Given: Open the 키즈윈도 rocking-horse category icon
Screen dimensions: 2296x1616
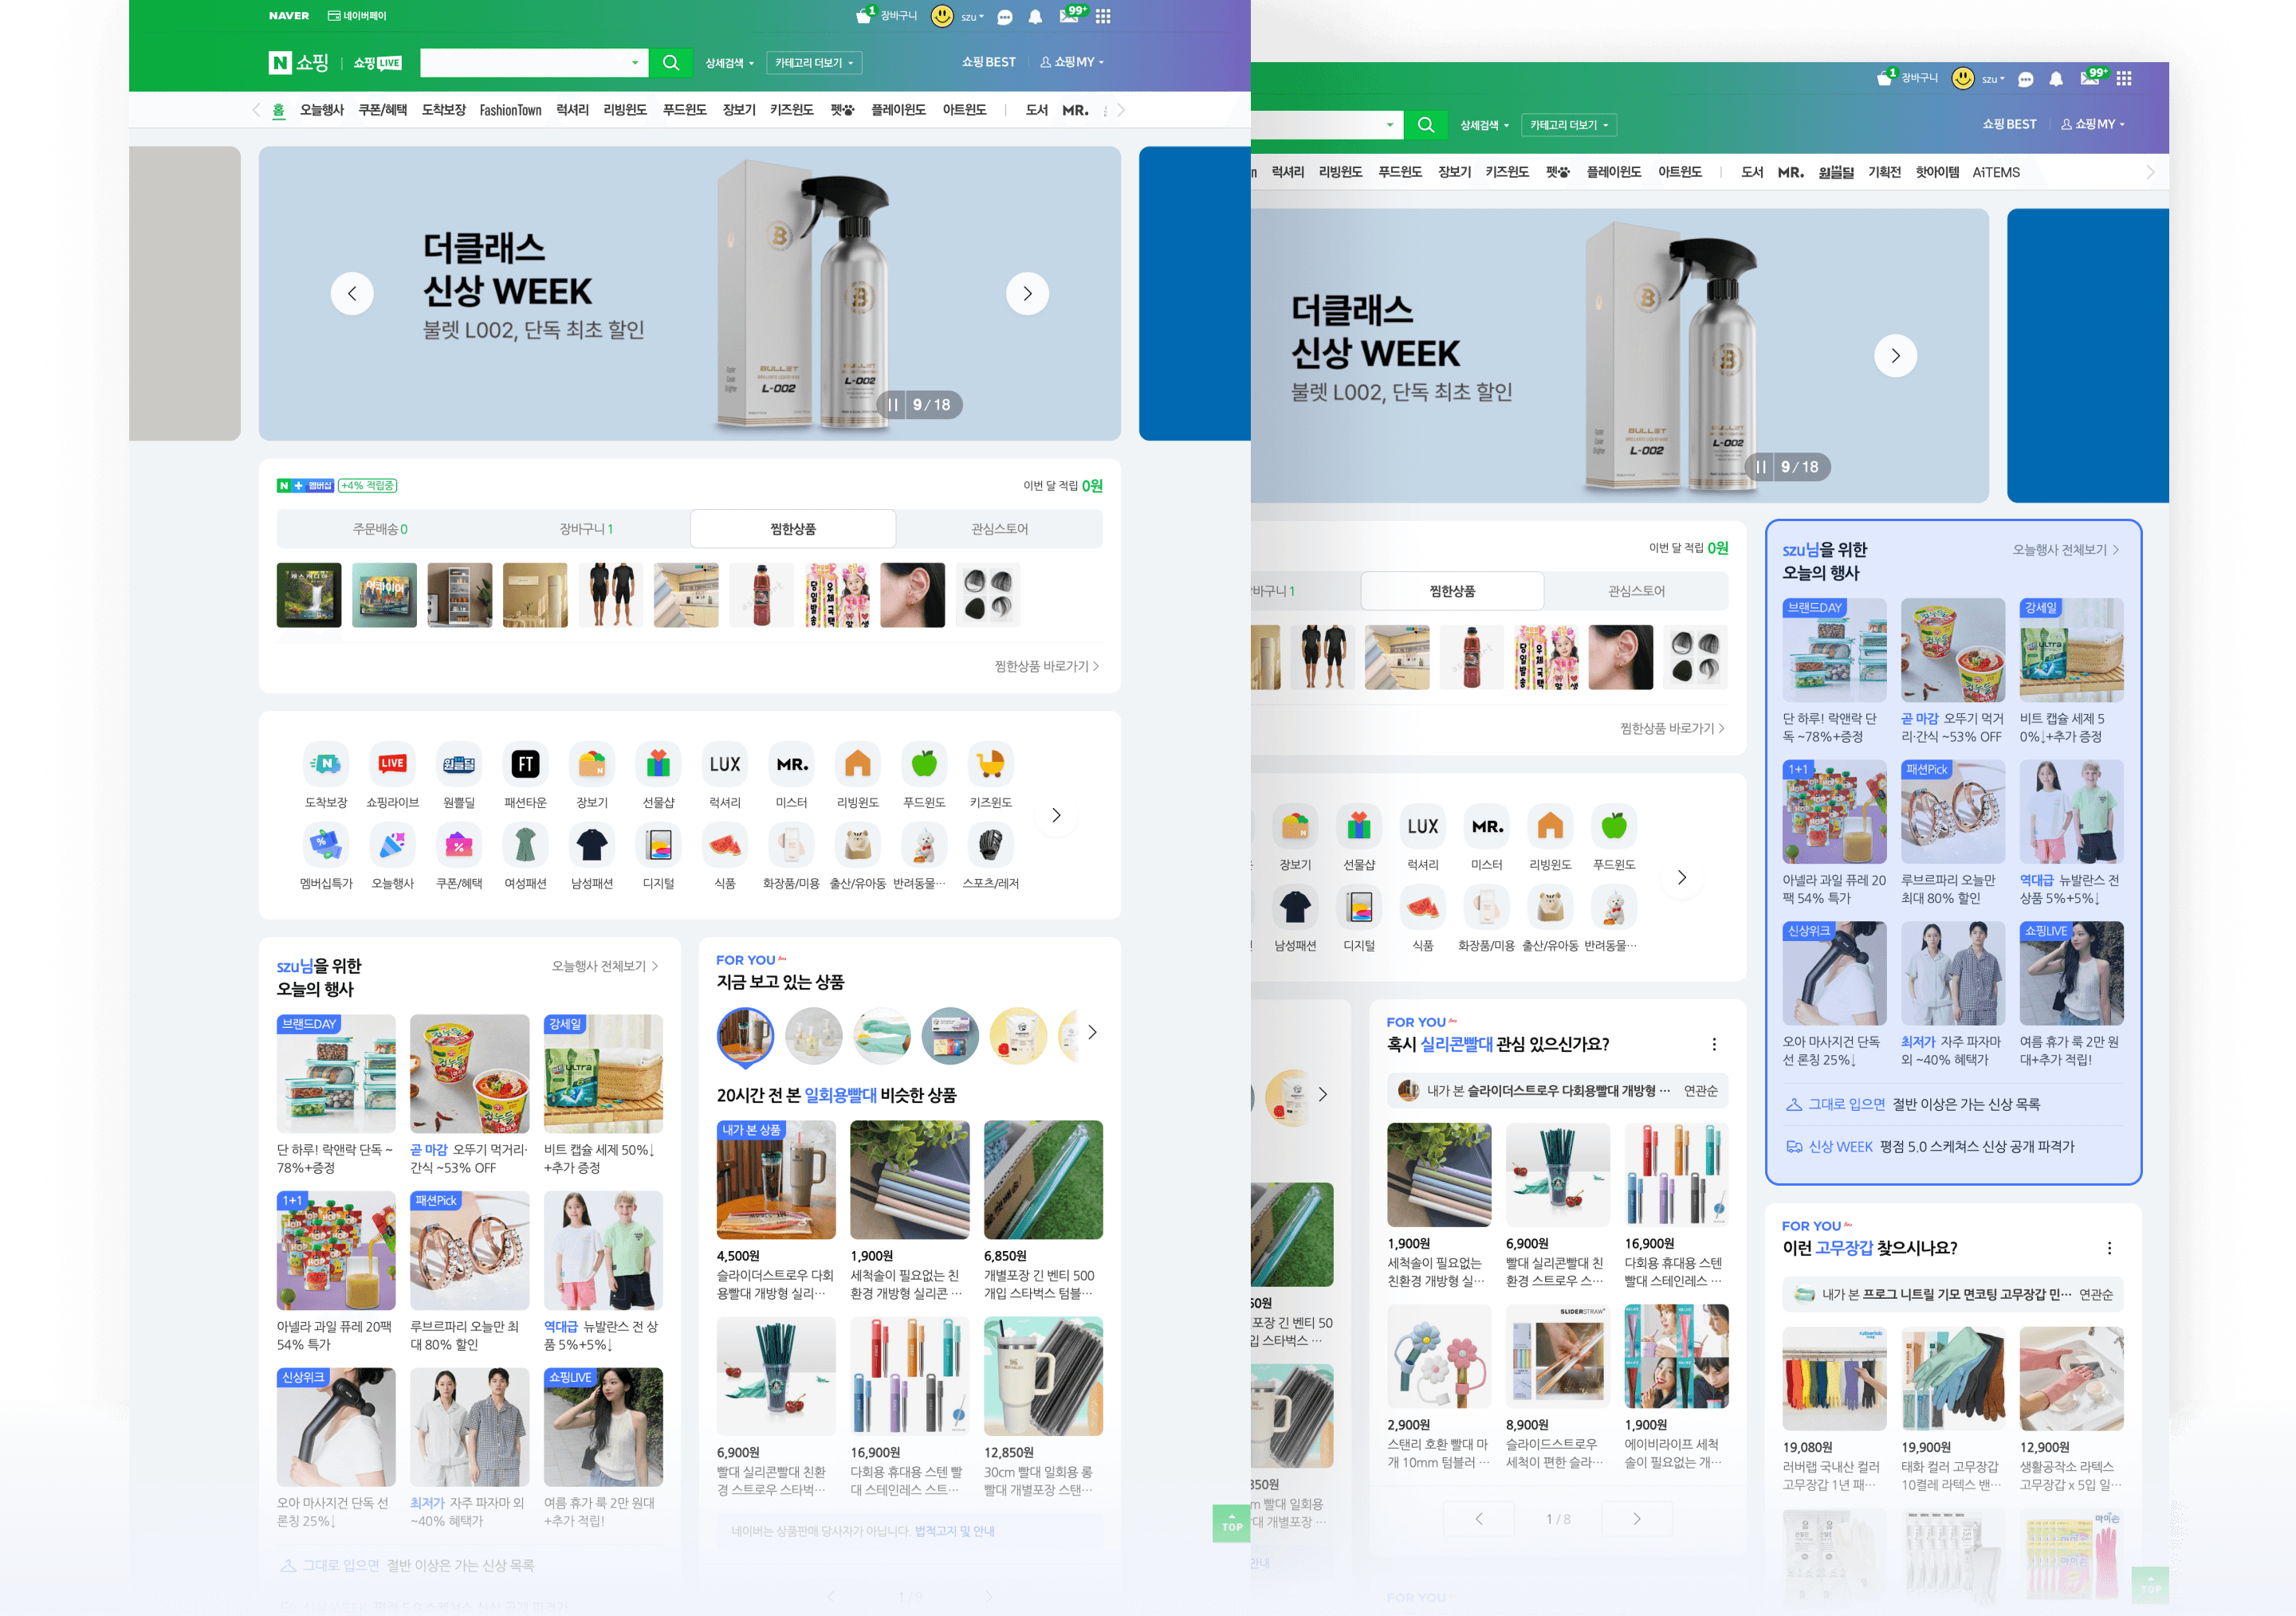Looking at the screenshot, I should tap(991, 764).
